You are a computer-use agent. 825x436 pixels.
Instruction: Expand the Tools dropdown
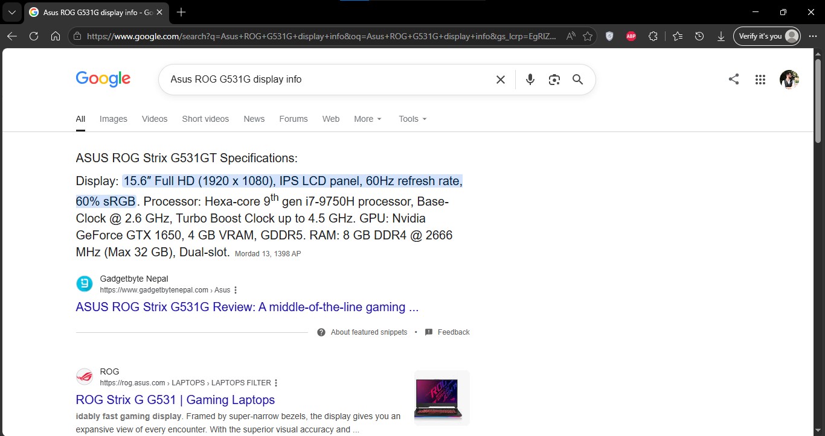tap(412, 119)
